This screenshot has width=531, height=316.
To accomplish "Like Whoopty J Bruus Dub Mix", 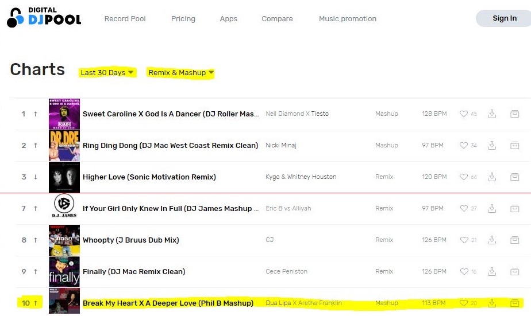I will 464,240.
